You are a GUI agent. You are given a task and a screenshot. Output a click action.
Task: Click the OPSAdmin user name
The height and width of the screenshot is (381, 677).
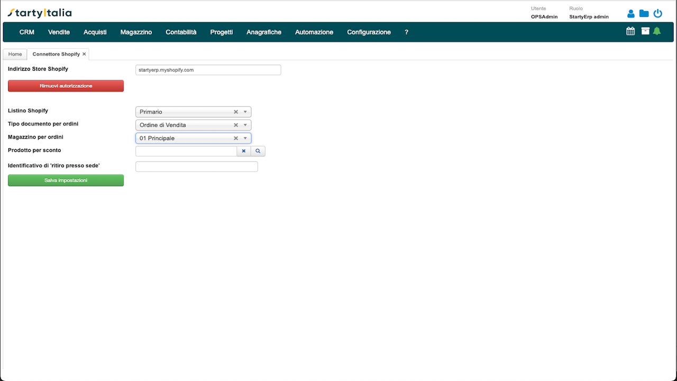tap(544, 17)
